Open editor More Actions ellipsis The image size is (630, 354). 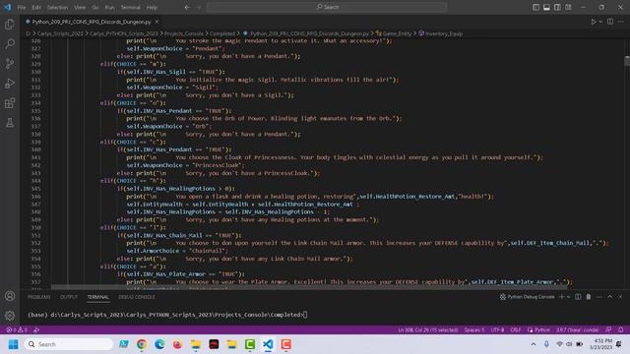(x=621, y=22)
